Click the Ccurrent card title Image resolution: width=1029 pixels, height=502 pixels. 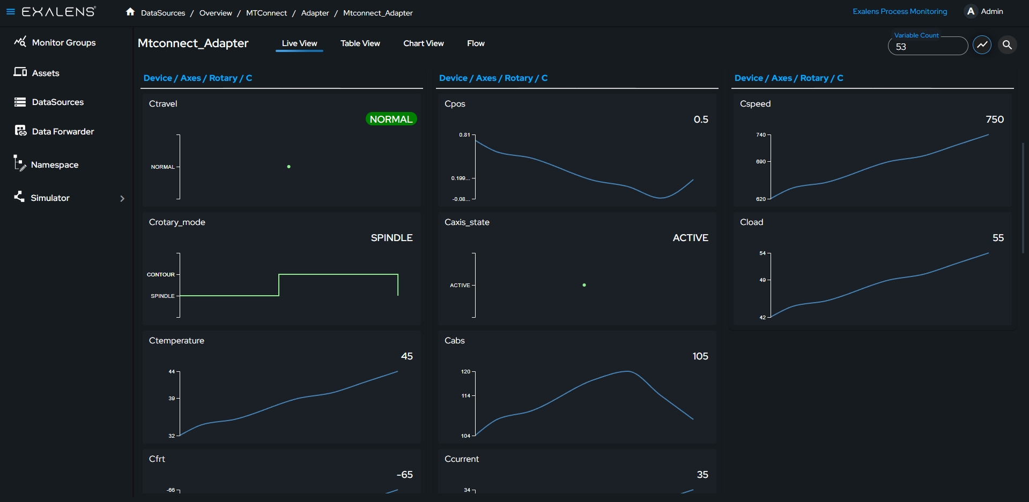click(x=462, y=459)
